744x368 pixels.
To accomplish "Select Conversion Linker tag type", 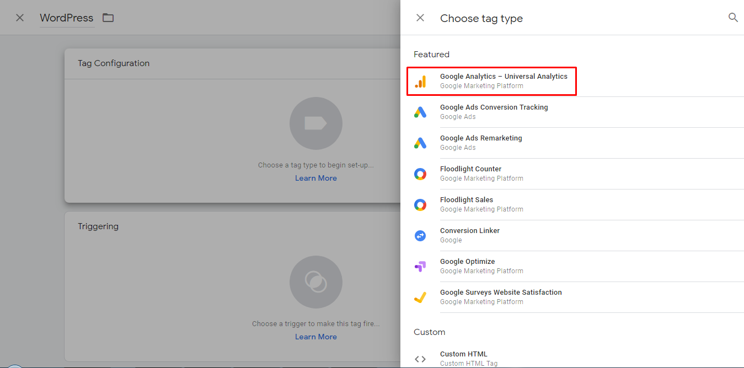I will [572, 235].
